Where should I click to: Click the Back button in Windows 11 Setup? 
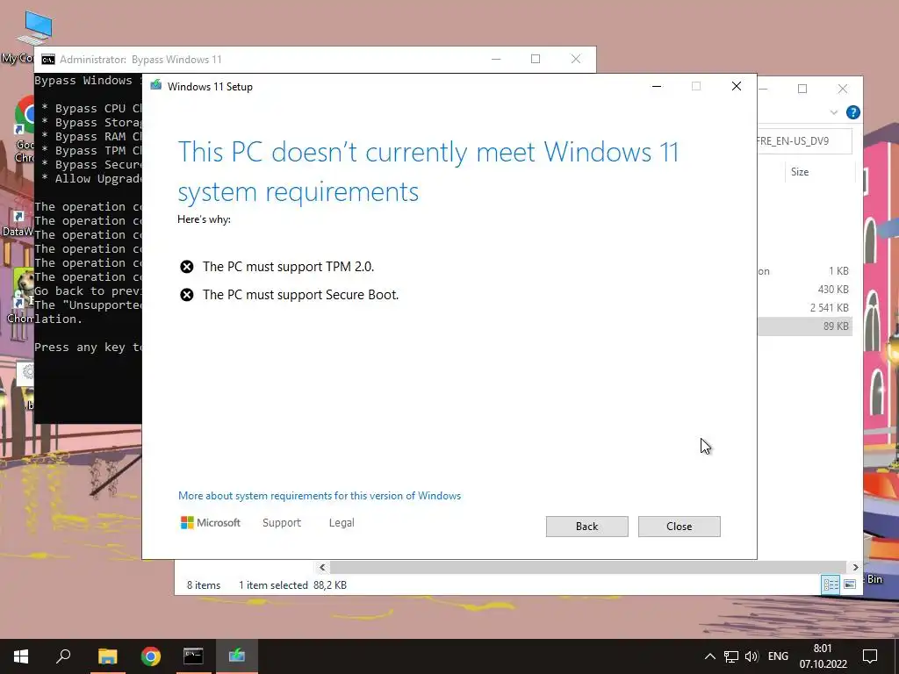[x=586, y=527]
